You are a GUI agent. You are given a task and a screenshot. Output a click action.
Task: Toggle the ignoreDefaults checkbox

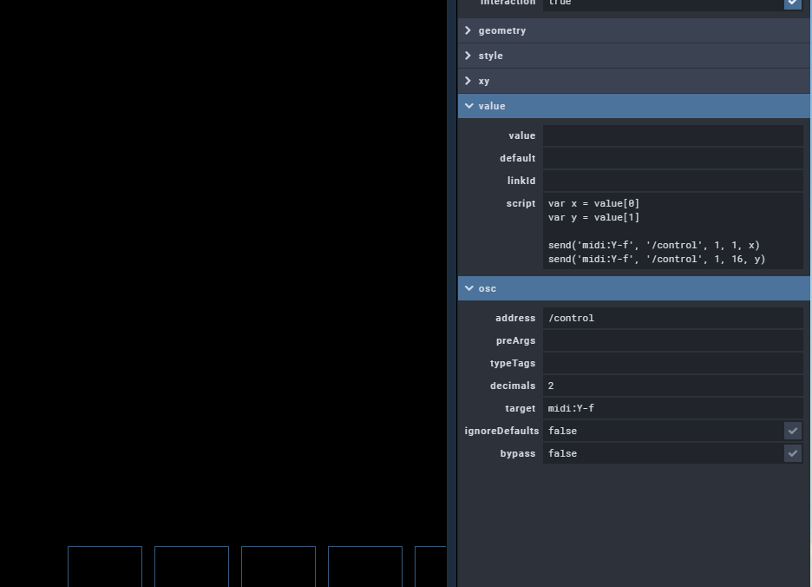click(x=792, y=431)
